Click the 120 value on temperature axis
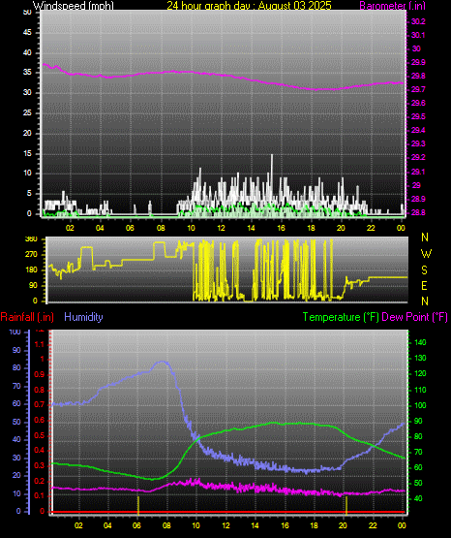451x538 pixels. [x=420, y=374]
